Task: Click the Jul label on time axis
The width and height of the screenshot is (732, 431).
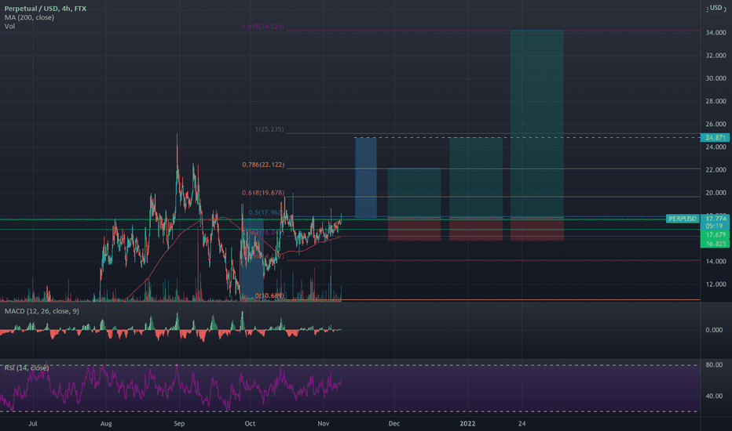Action: tap(33, 423)
